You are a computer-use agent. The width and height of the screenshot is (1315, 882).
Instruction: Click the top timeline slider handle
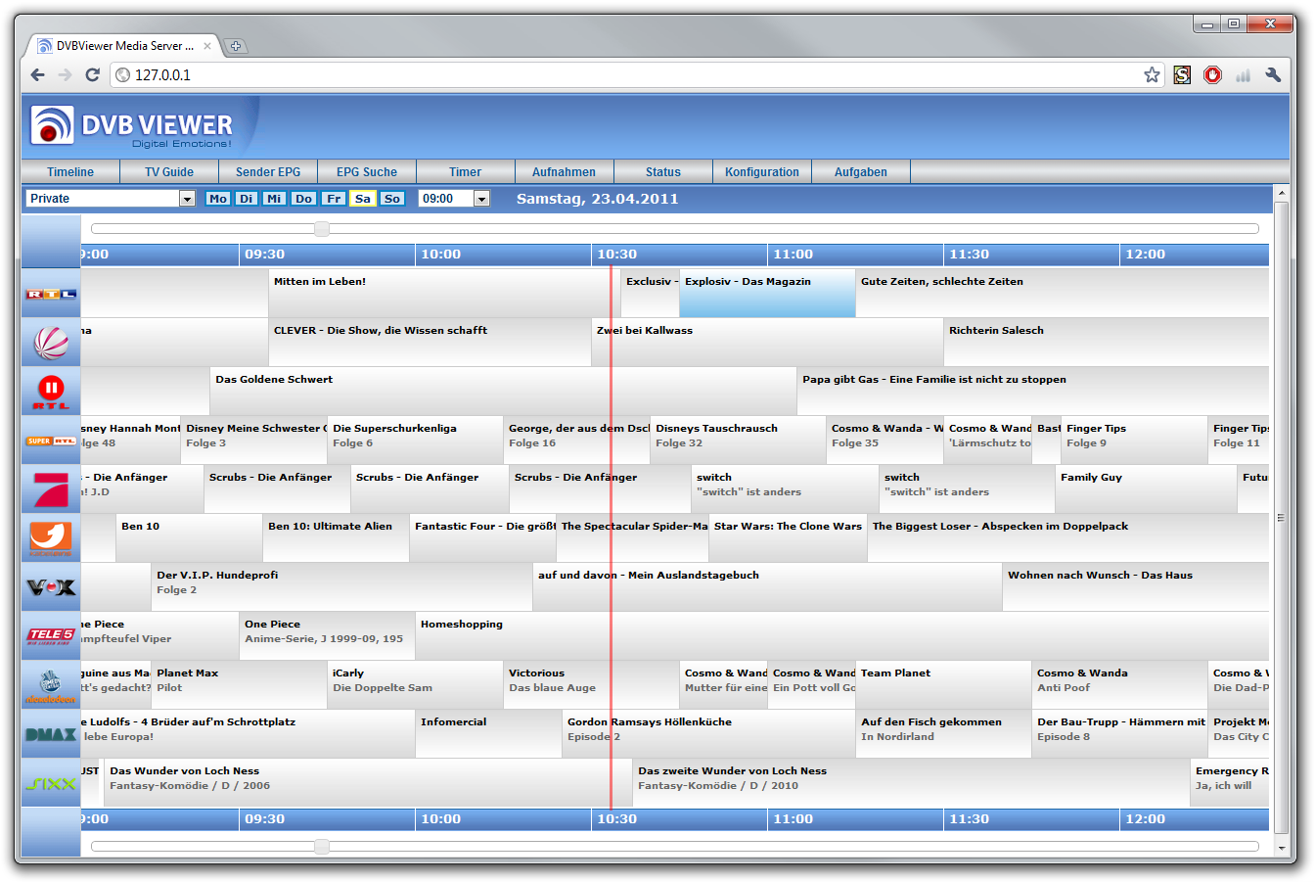pos(322,229)
